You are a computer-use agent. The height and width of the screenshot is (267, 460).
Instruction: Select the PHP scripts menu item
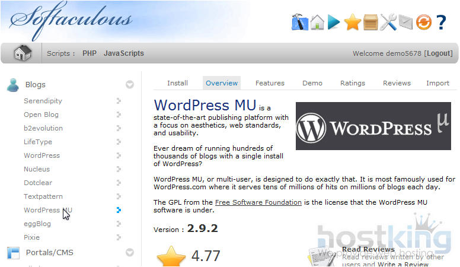90,53
